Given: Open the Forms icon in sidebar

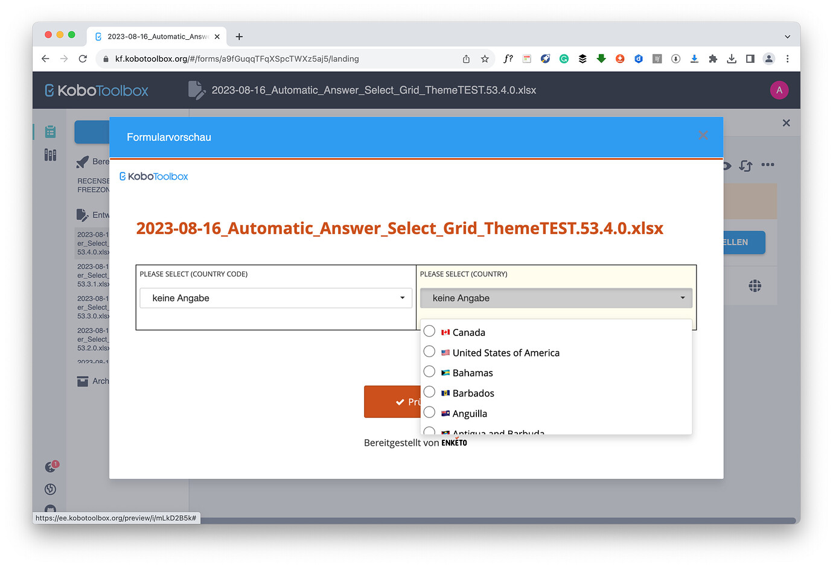Looking at the screenshot, I should click(x=50, y=131).
